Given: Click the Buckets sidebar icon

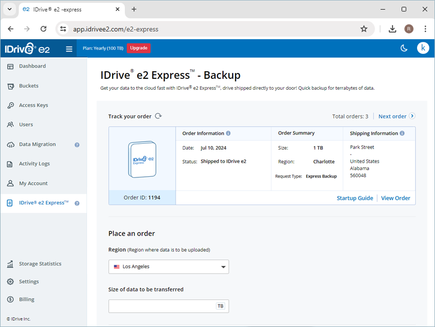Looking at the screenshot, I should (10, 87).
